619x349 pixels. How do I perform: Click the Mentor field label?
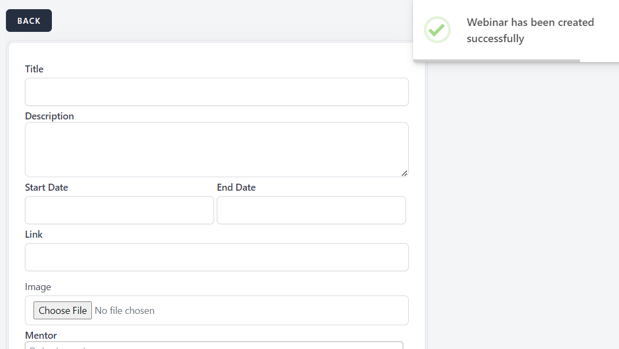pos(41,335)
